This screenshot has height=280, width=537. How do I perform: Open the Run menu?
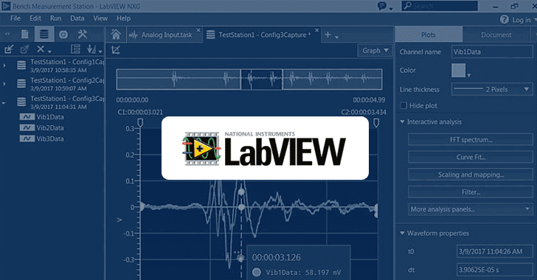[55, 18]
